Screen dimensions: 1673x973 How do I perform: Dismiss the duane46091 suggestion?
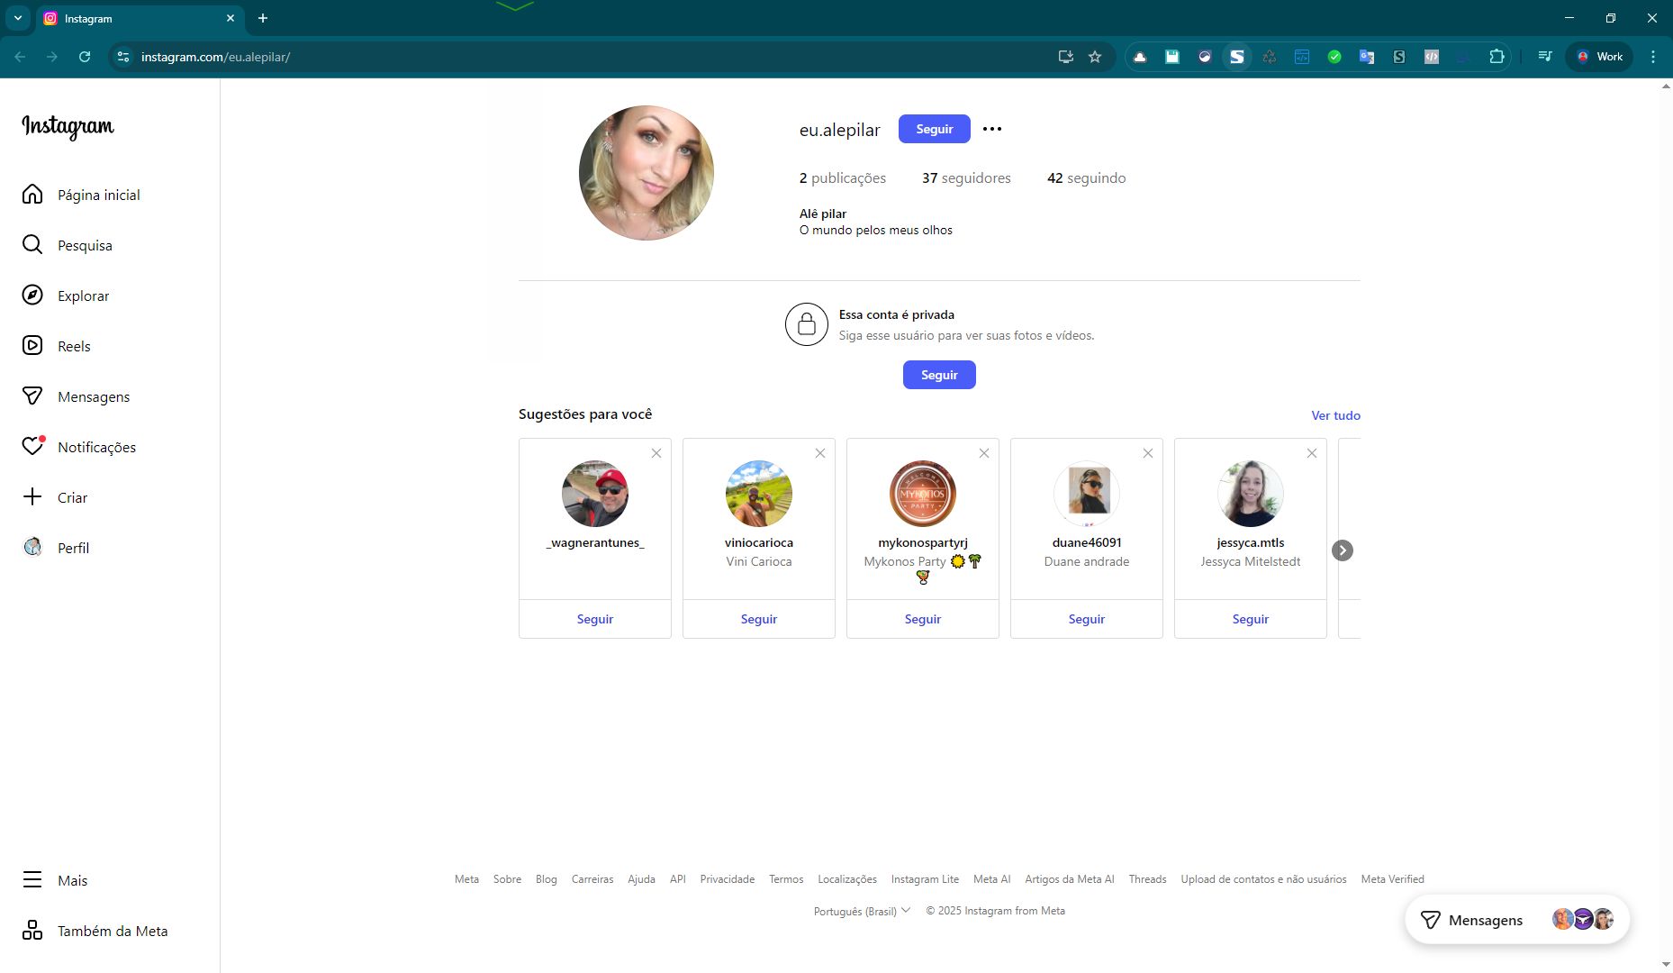[x=1148, y=453]
